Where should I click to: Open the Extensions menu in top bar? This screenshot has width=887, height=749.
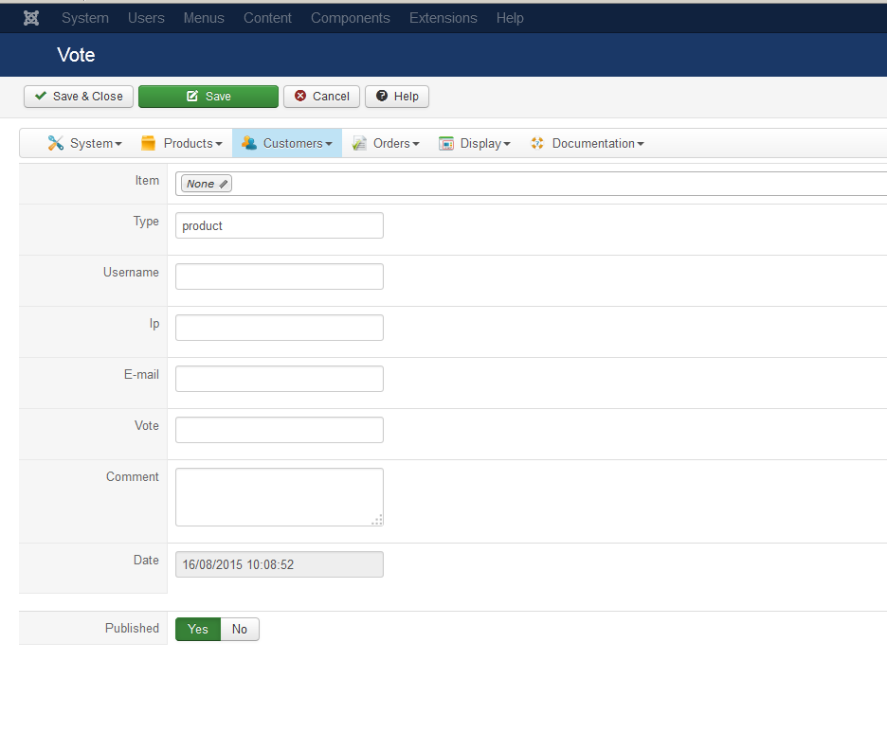[443, 18]
